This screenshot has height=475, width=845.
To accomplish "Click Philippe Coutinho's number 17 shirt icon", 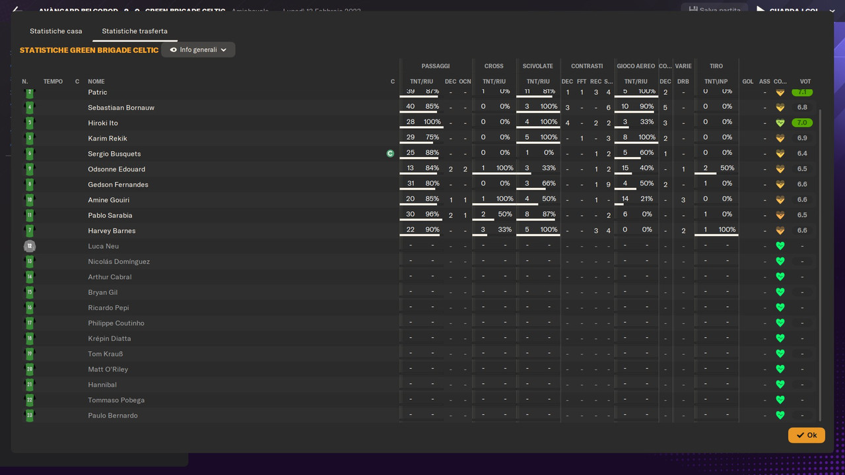I will pyautogui.click(x=29, y=323).
